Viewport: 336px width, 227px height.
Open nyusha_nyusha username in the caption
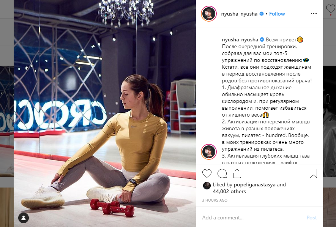240,39
